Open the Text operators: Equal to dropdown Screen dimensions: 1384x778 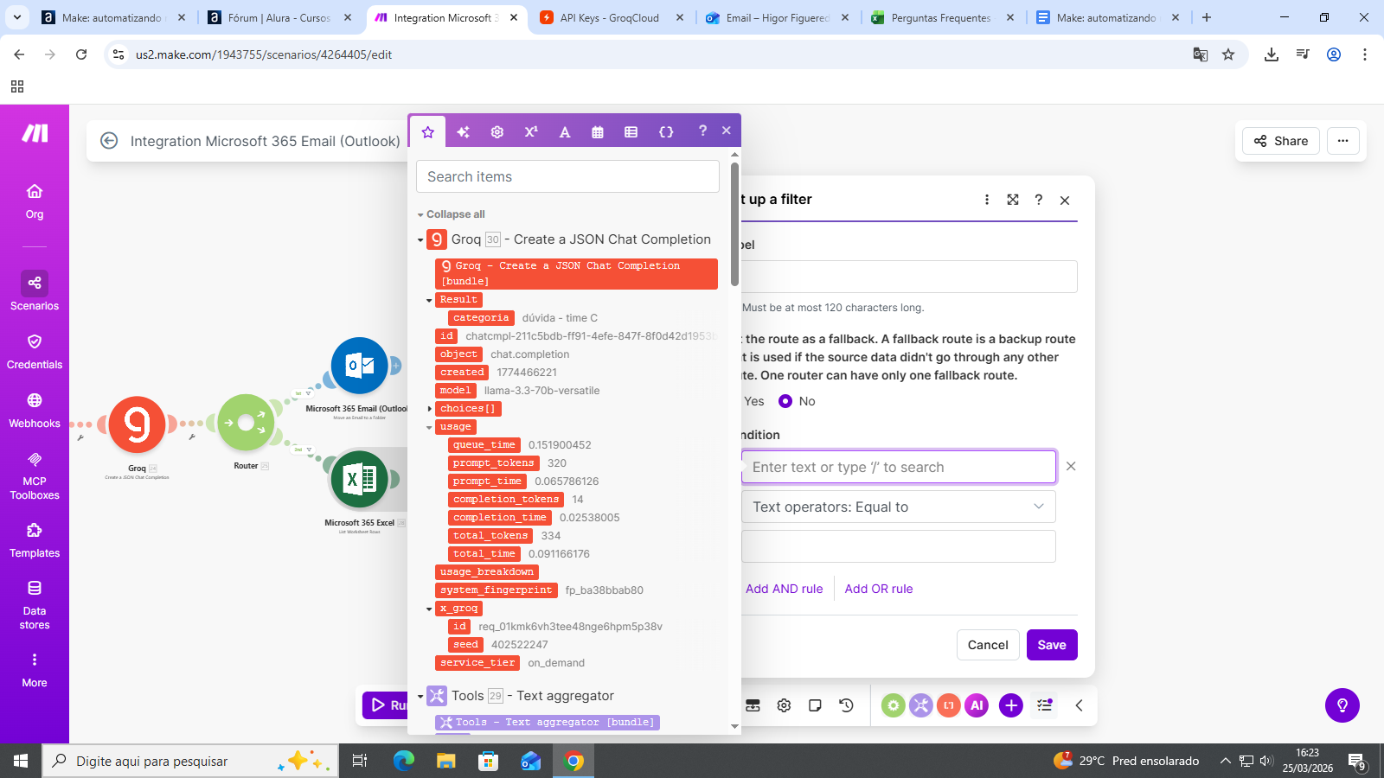898,507
